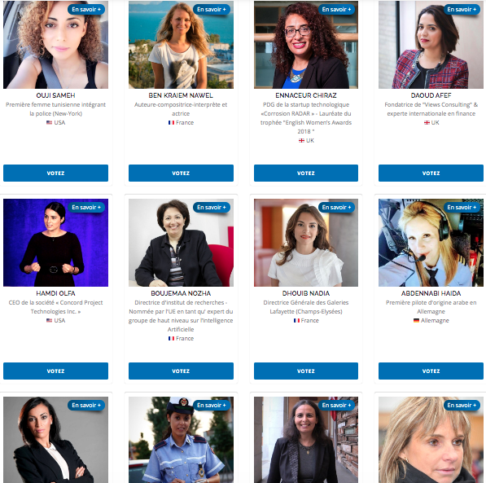Screen dimensions: 486x483
Task: Vote for Ouji Sameh
Action: [55, 173]
